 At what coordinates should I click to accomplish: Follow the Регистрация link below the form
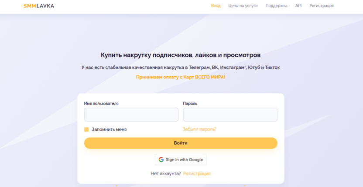pyautogui.click(x=197, y=173)
